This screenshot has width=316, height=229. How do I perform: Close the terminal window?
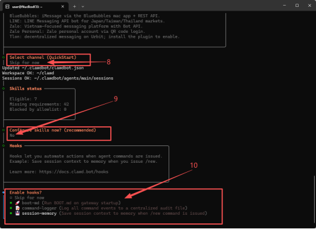309,6
